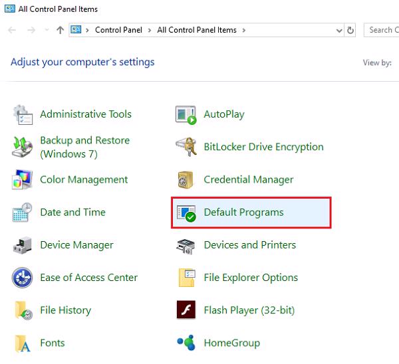Viewport: 399px width, 364px height.
Task: Open the Fonts folder icon
Action: click(x=23, y=343)
